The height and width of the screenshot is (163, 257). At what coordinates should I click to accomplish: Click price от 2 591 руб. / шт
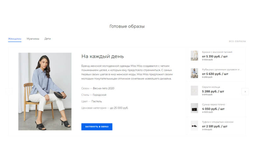215,126
